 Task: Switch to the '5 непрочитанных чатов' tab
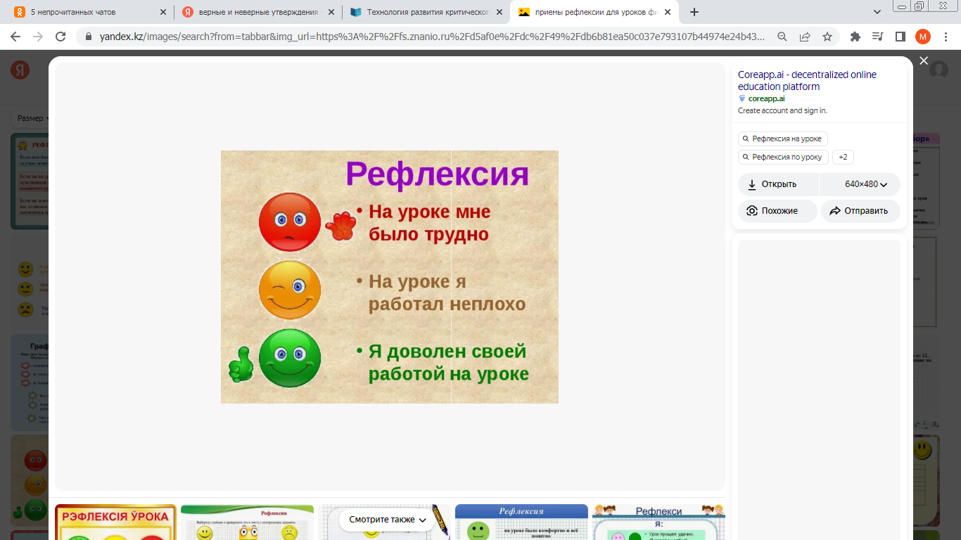(x=89, y=12)
